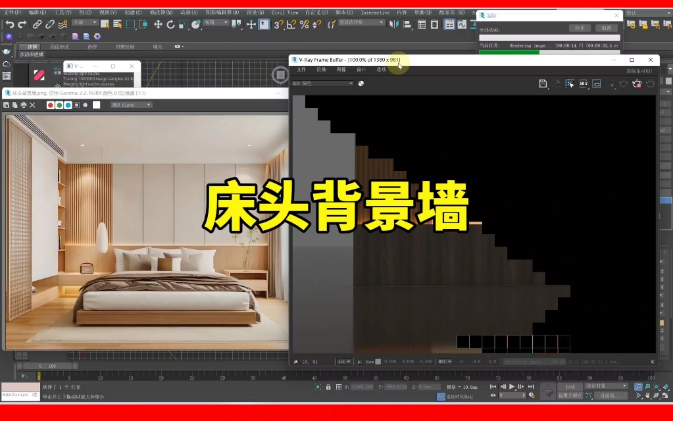Click the 过滤器... key filters button
Image resolution: width=673 pixels, height=421 pixels.
[611, 395]
